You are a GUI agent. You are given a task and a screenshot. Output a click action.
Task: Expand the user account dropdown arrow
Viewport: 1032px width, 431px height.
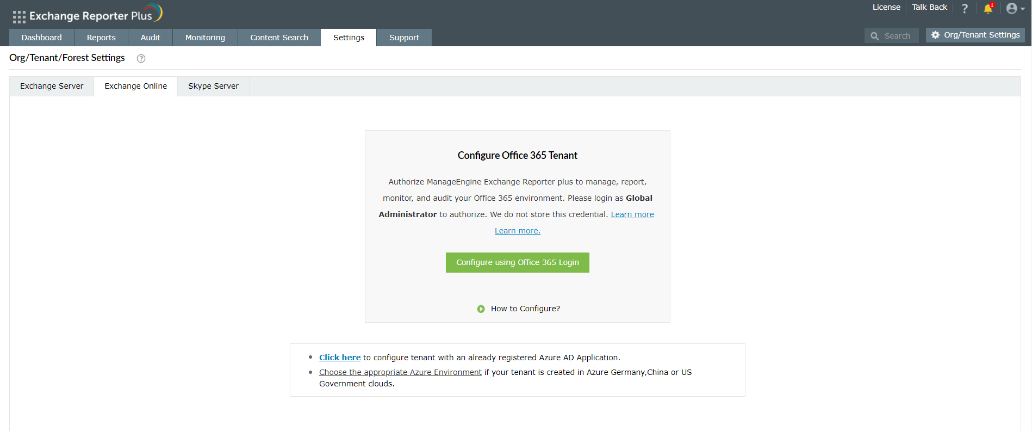point(1023,9)
